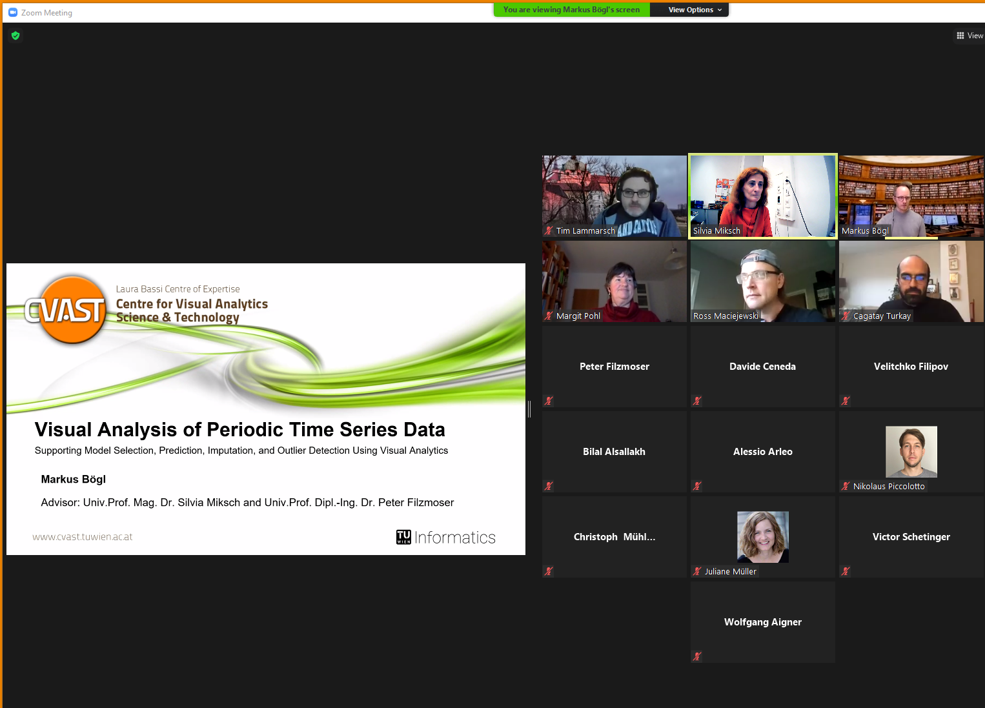Click the divider handle between slide and gallery
Image resolution: width=985 pixels, height=708 pixels.
(x=529, y=409)
